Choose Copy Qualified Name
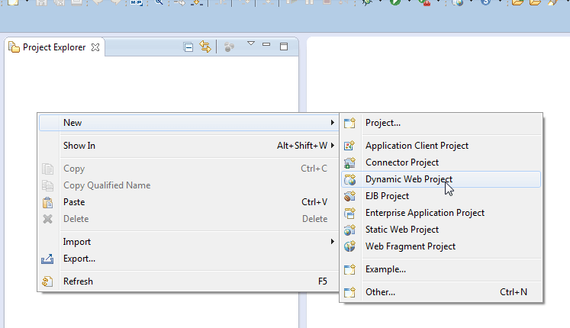The width and height of the screenshot is (570, 328). (x=188, y=185)
